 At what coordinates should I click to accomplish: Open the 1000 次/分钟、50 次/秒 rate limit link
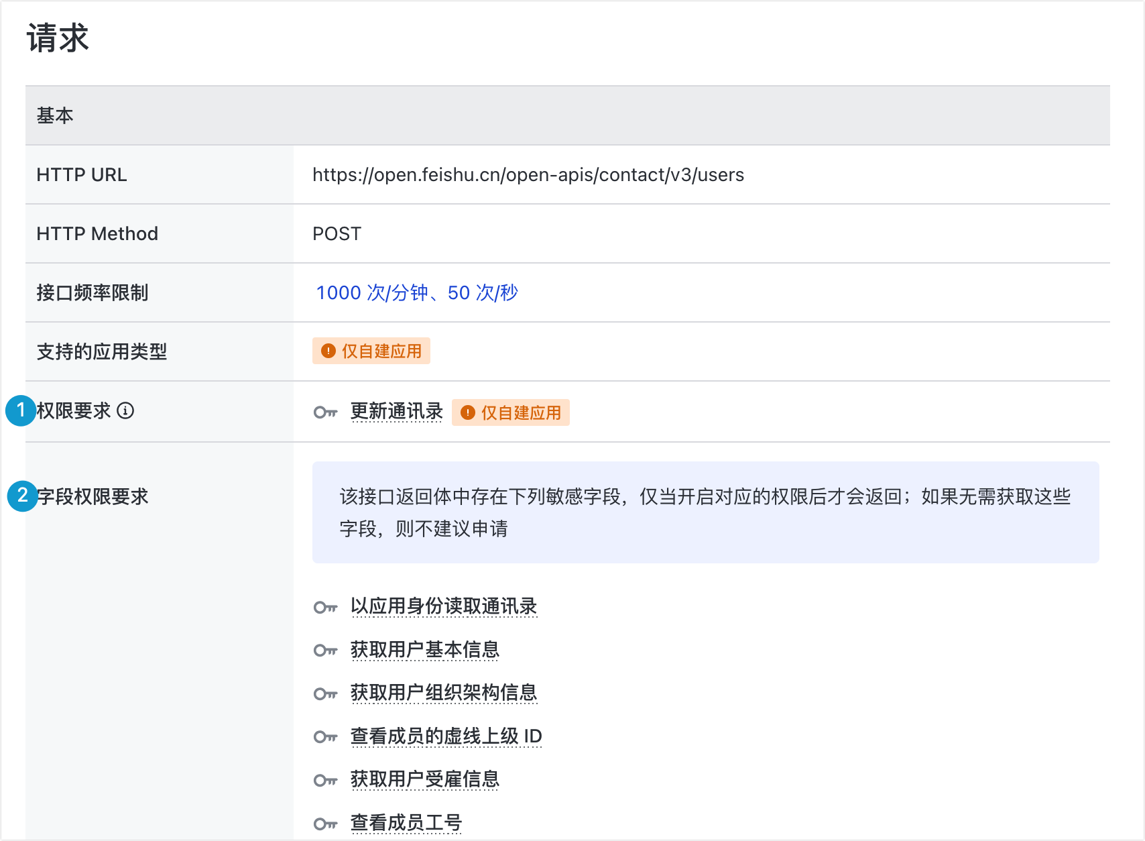pos(416,293)
